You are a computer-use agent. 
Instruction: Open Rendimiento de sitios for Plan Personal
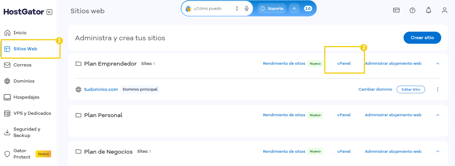[284, 115]
